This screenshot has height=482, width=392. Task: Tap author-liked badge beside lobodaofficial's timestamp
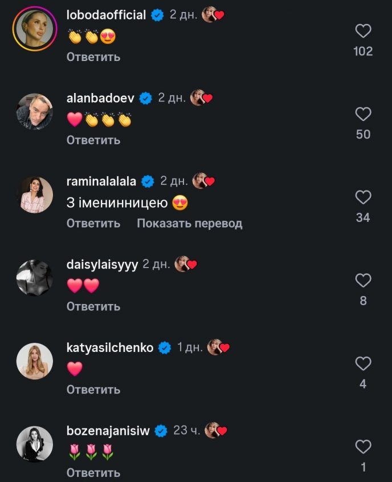click(213, 15)
